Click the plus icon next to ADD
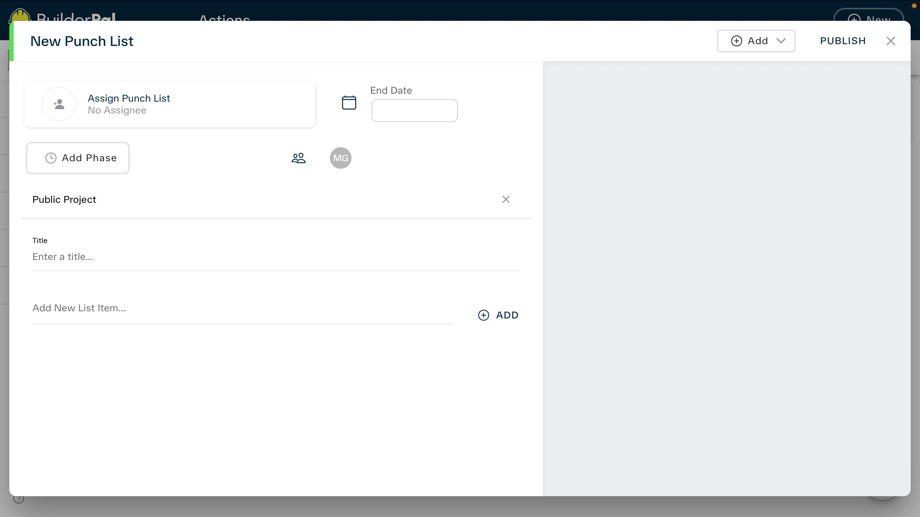Viewport: 920px width, 517px height. 483,315
